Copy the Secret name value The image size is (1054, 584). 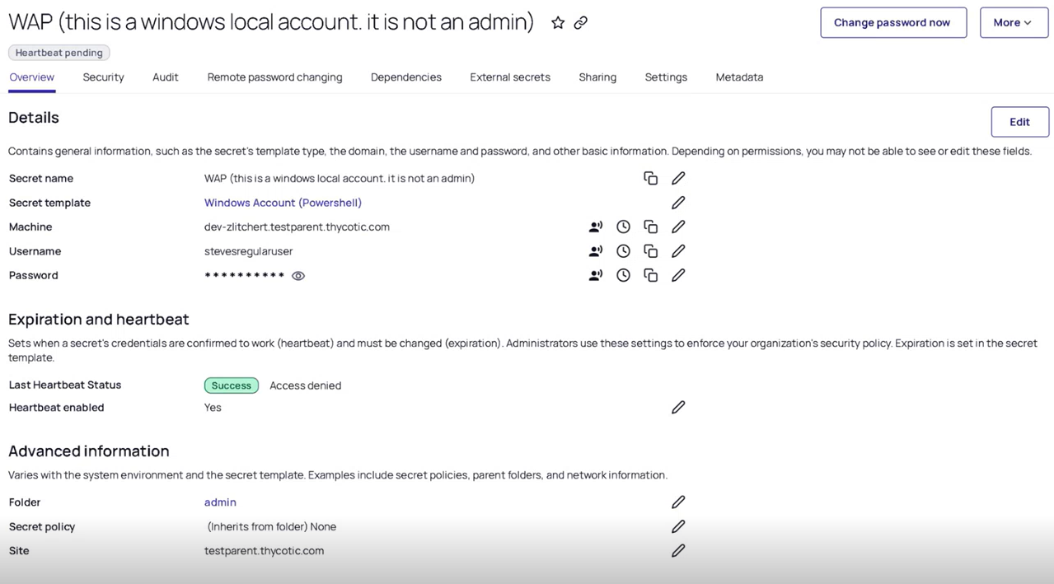coord(650,179)
